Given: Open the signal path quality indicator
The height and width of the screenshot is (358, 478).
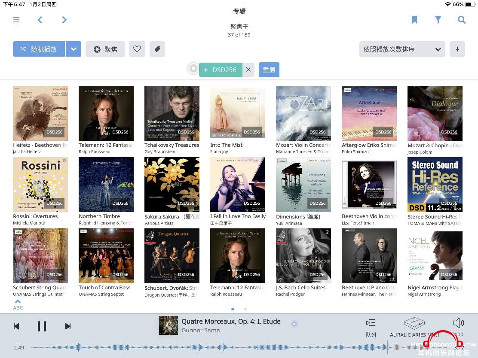Looking at the screenshot, I should click(x=294, y=324).
